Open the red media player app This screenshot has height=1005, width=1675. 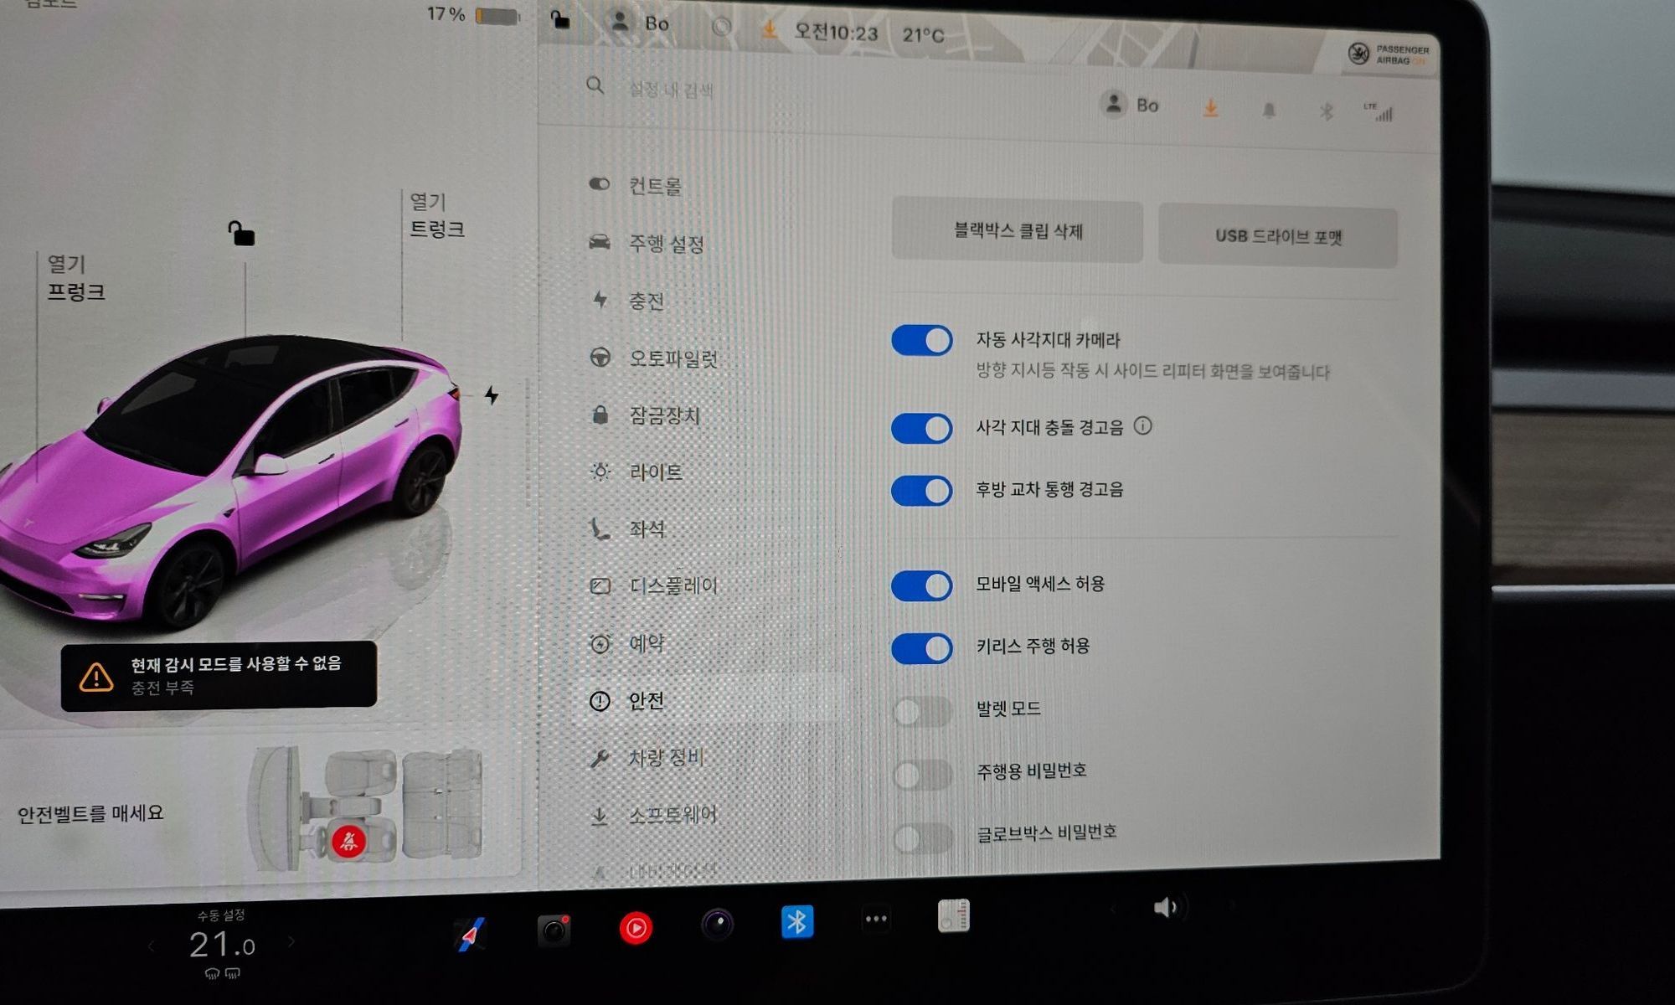point(636,927)
